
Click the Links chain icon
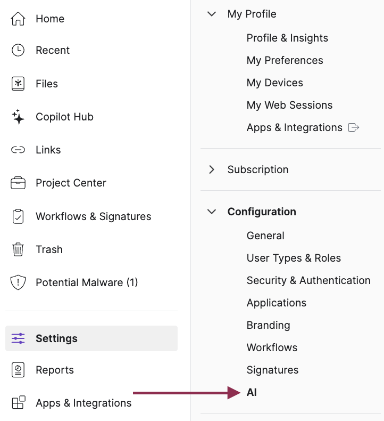(x=18, y=150)
